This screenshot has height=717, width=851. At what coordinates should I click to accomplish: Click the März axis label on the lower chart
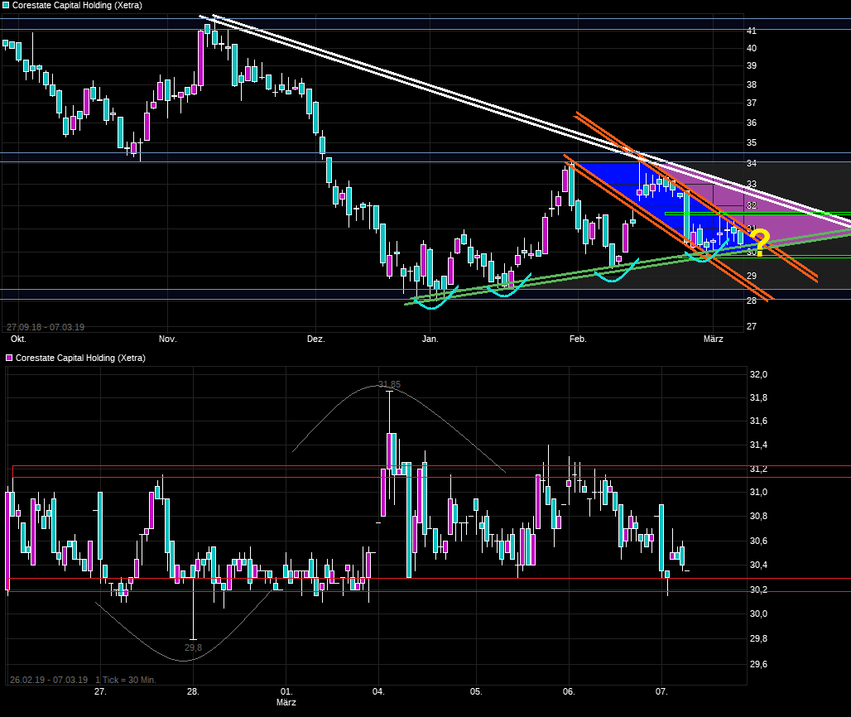coord(286,702)
